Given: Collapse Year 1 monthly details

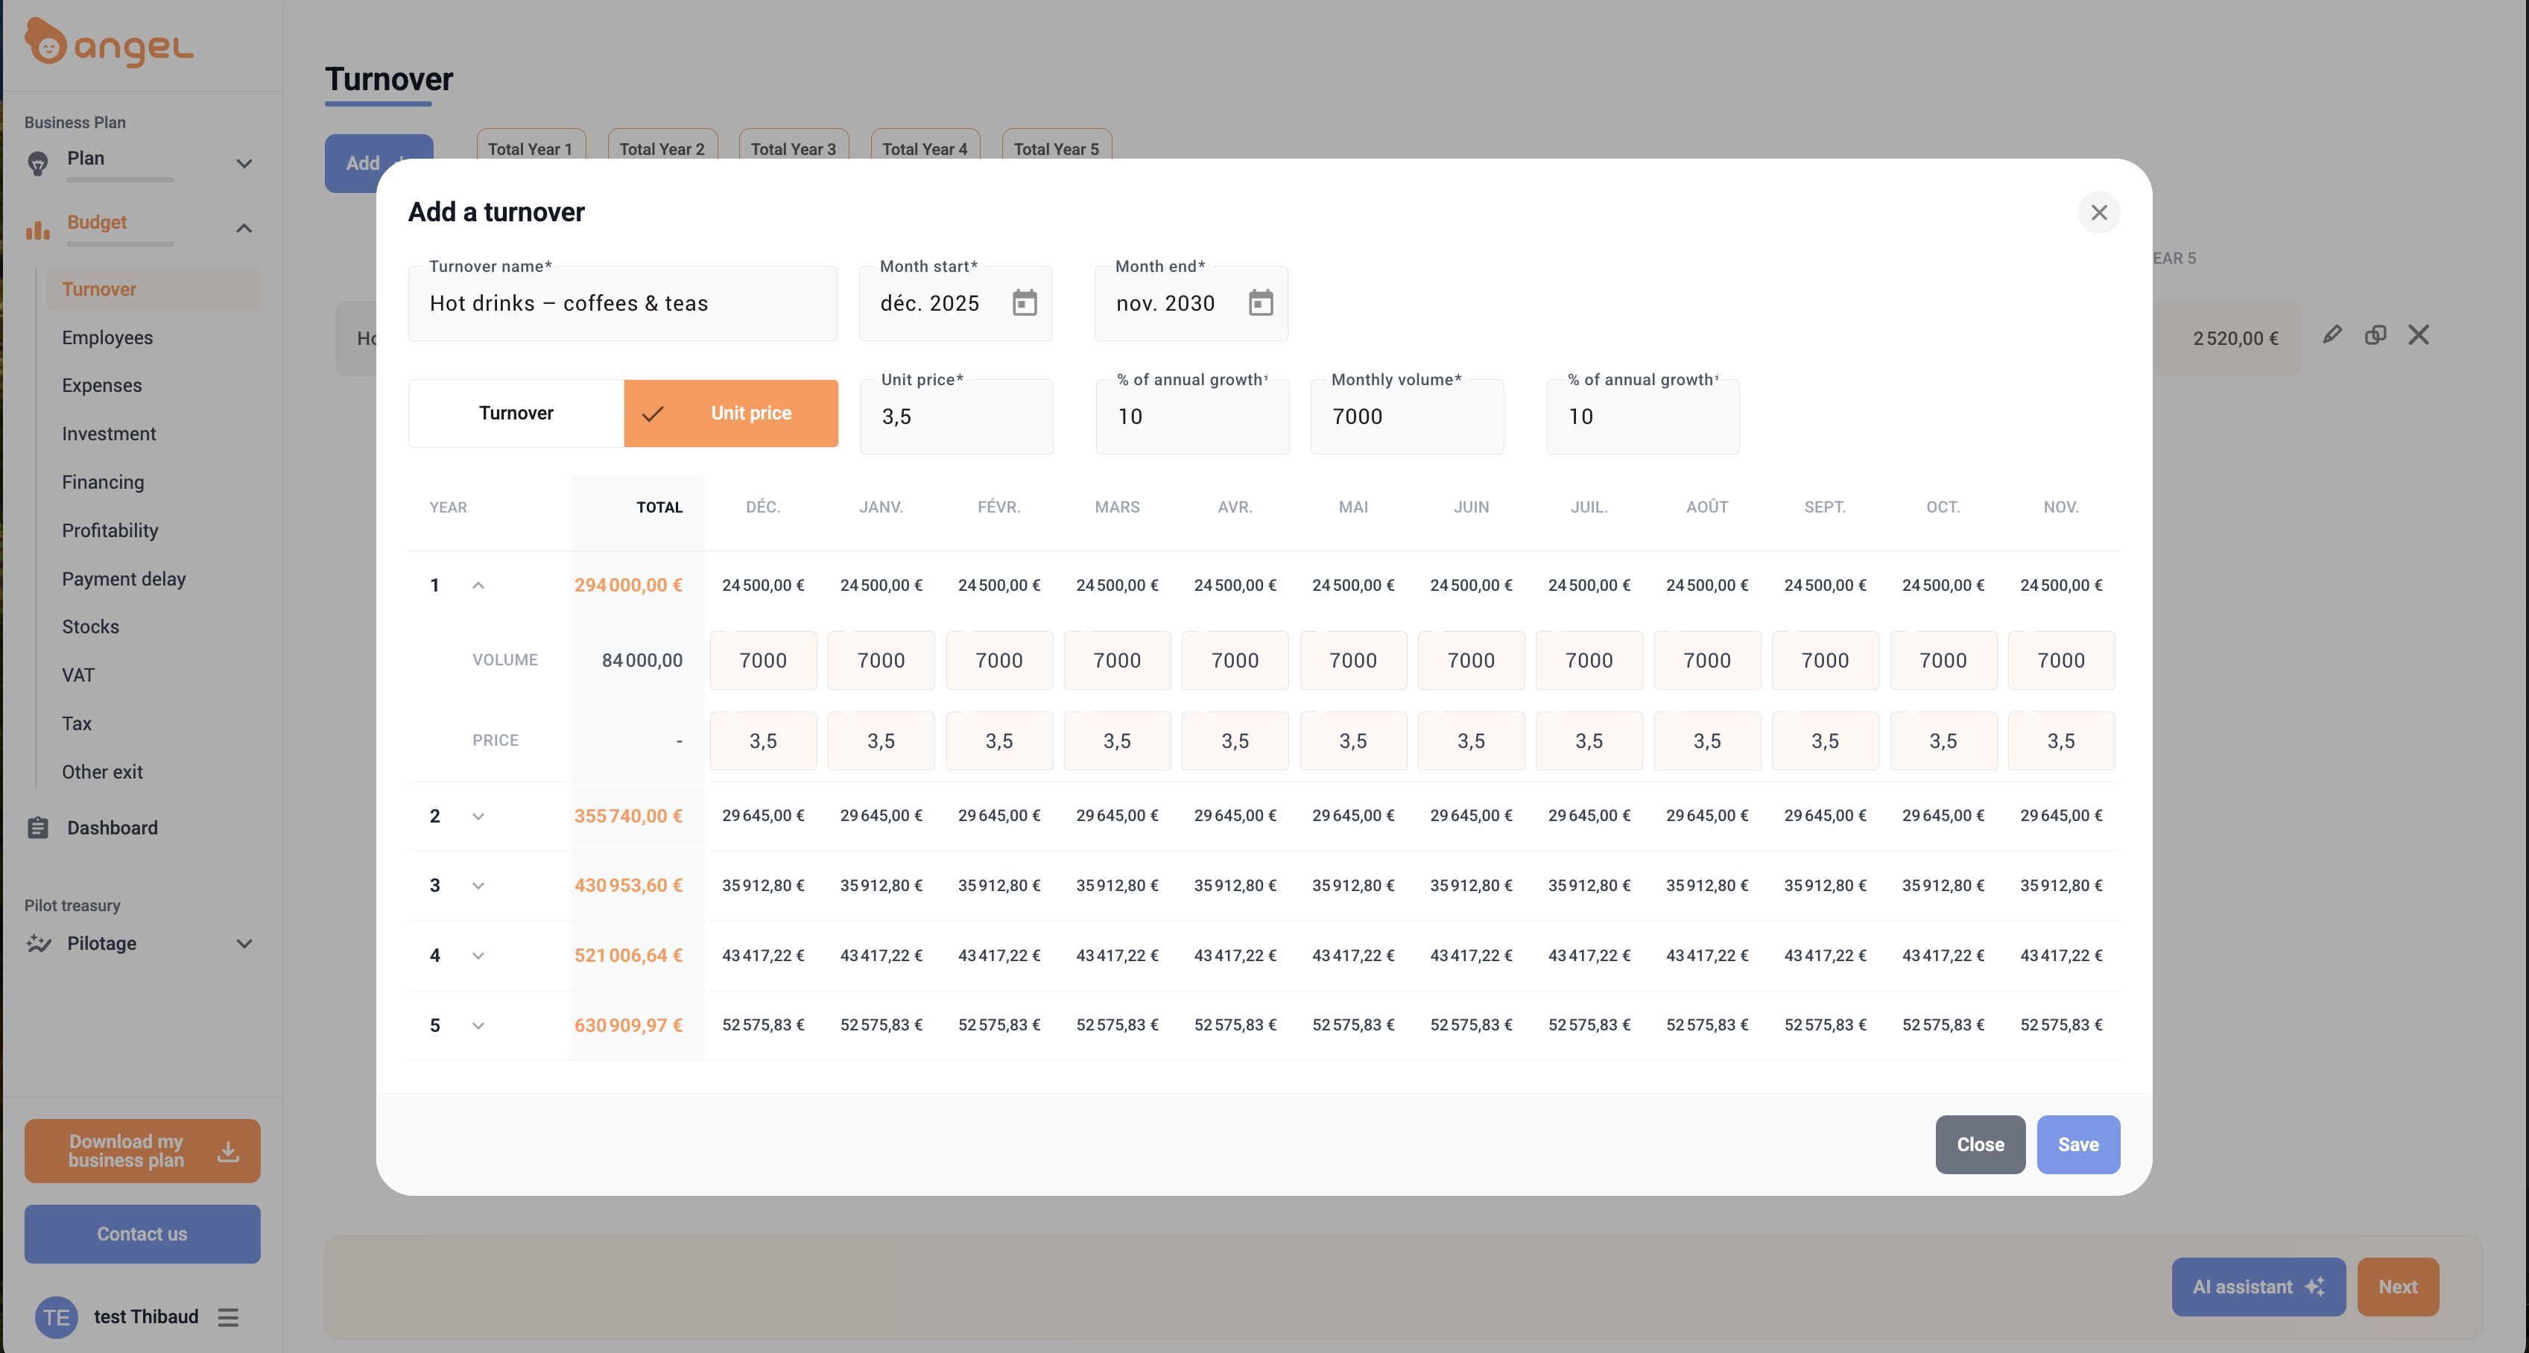Looking at the screenshot, I should 479,584.
